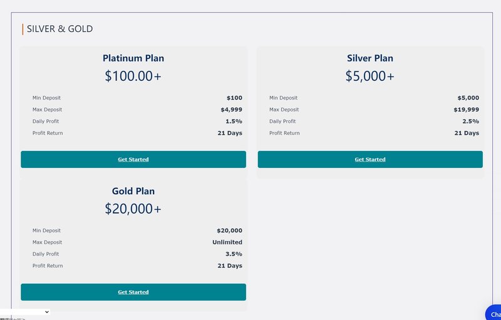Screen dimensions: 501x320
Task: Click the Gold Plan's Unlimited max deposit value
Action: click(227, 242)
